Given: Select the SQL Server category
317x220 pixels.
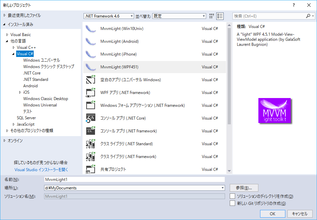Looking at the screenshot, I should pos(26,118).
